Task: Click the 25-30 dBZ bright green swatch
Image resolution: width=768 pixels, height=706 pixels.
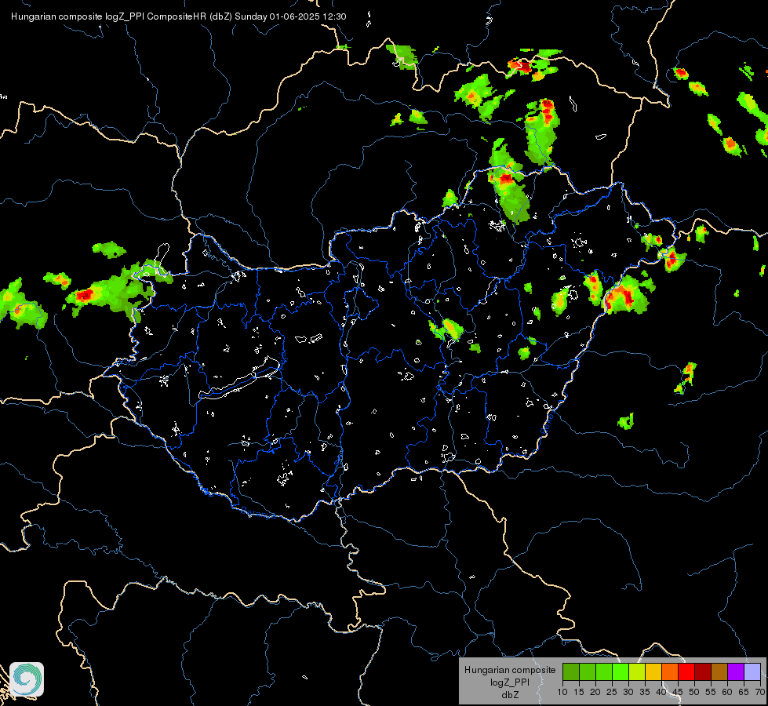Action: tap(621, 671)
